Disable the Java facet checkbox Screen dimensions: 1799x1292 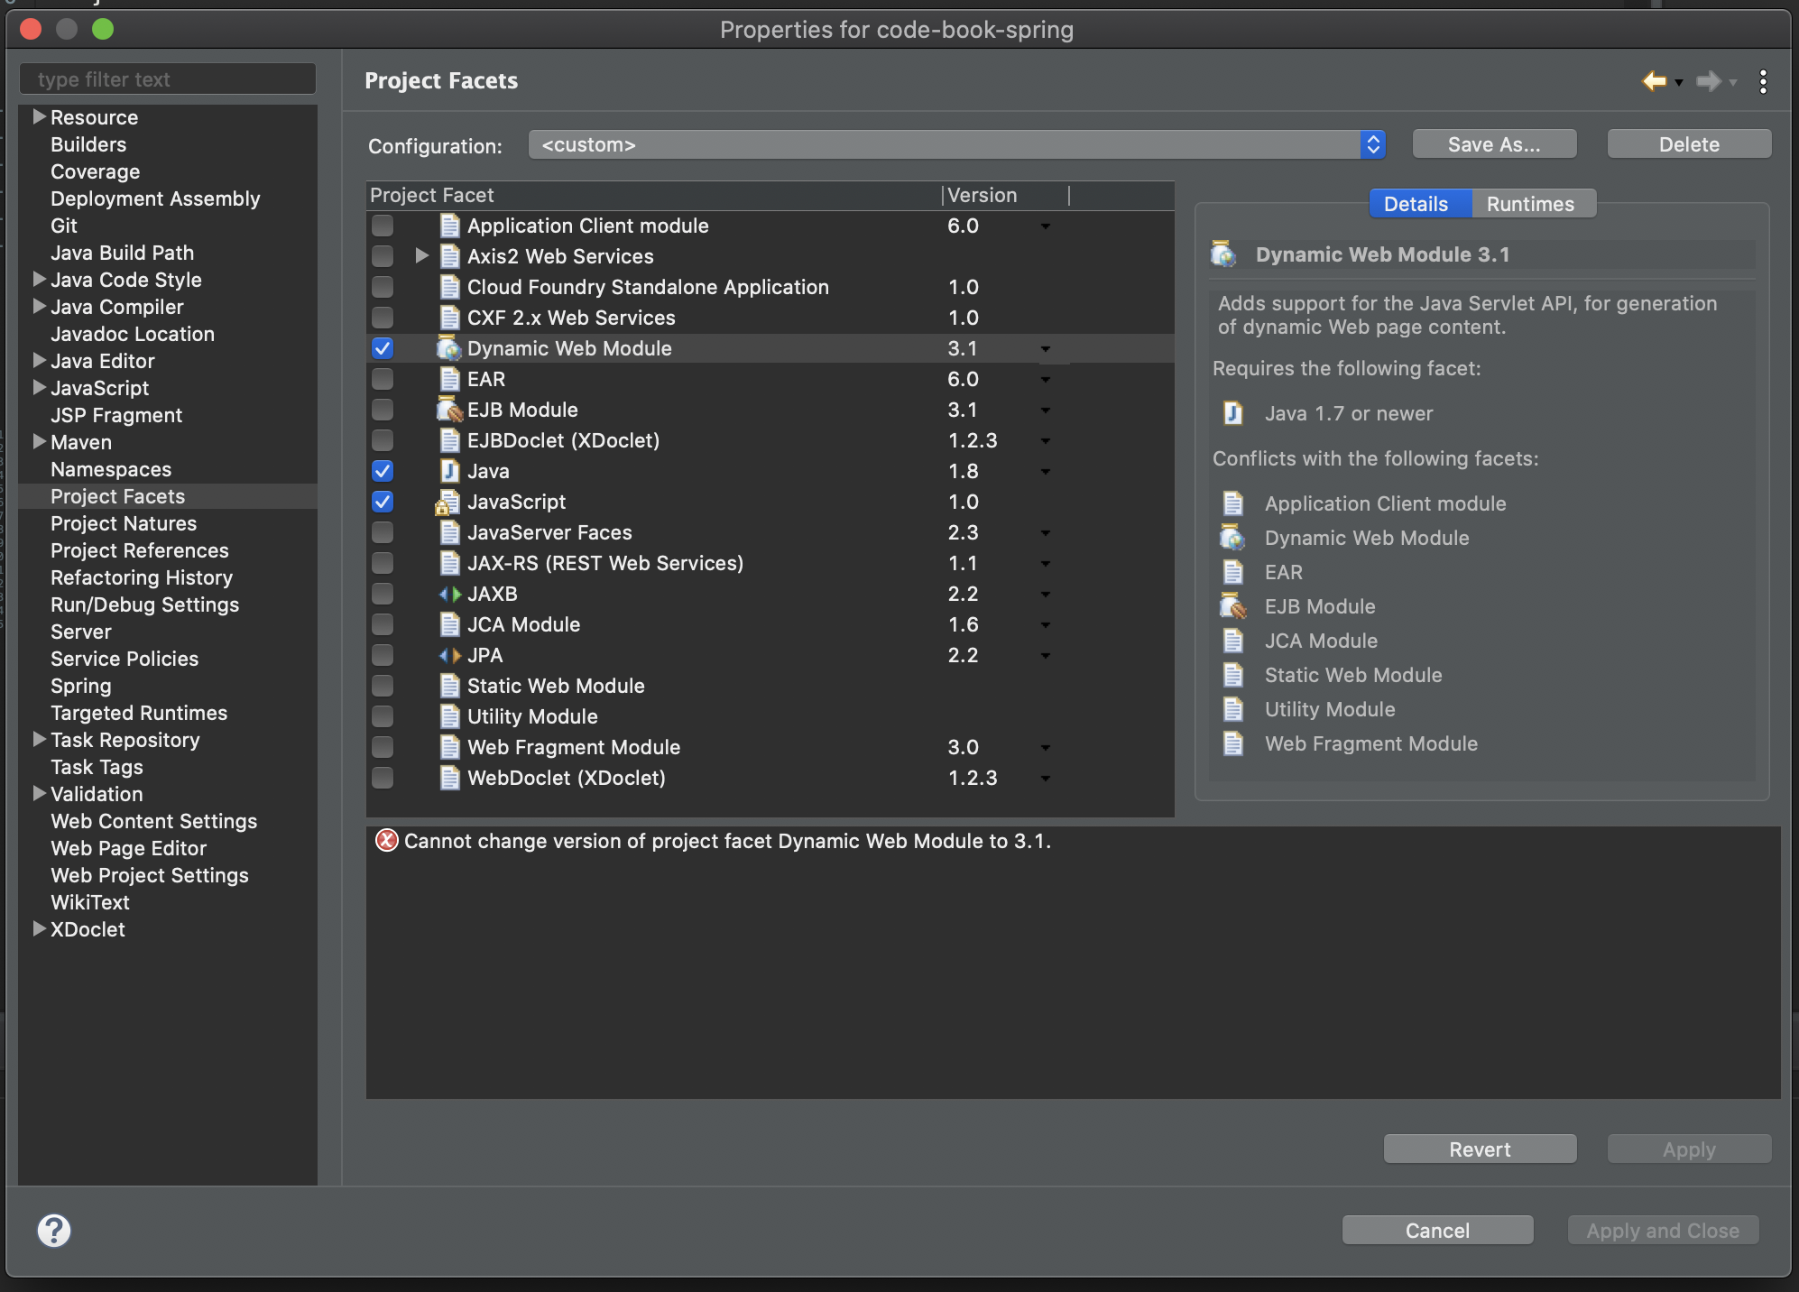tap(383, 471)
